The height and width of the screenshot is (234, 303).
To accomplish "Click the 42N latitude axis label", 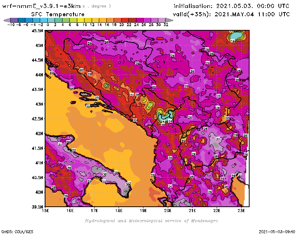I will 39,134.
